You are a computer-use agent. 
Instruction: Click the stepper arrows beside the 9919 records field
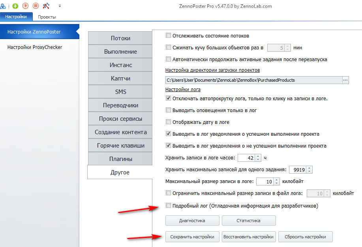(309, 170)
